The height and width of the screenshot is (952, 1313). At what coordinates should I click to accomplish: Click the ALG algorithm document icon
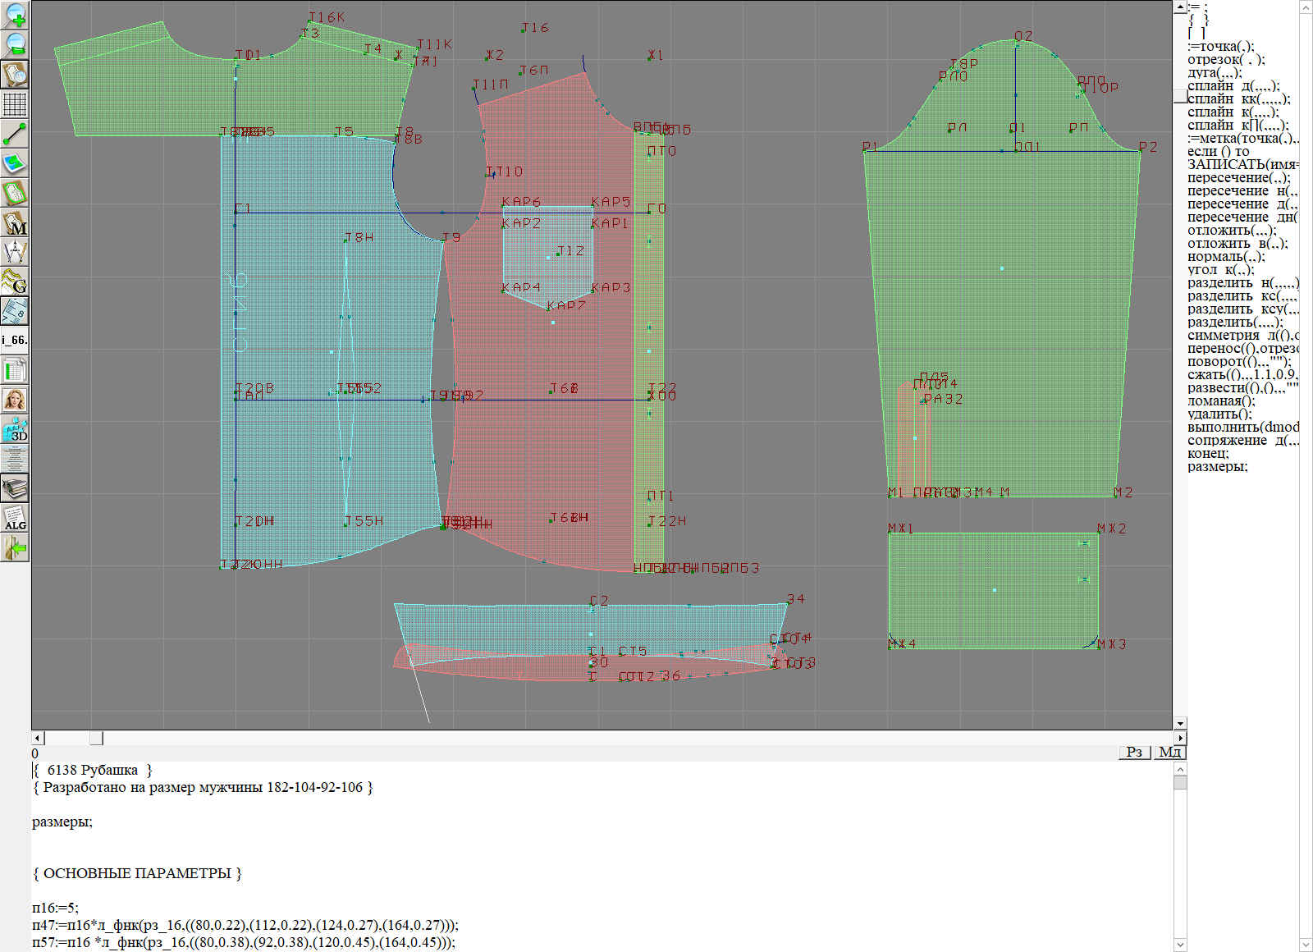(15, 518)
